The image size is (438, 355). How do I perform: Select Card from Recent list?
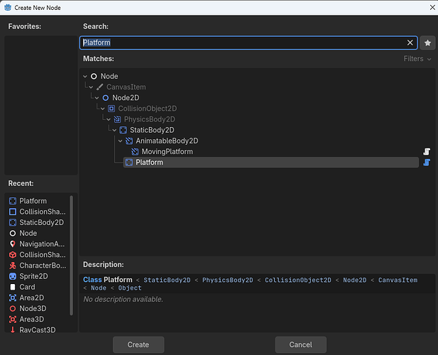pos(27,287)
